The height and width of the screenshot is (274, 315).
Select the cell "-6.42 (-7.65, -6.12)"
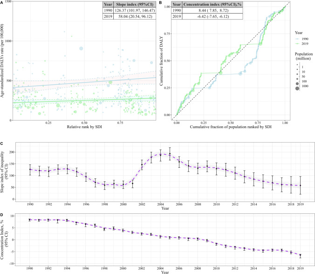pyautogui.click(x=212, y=16)
